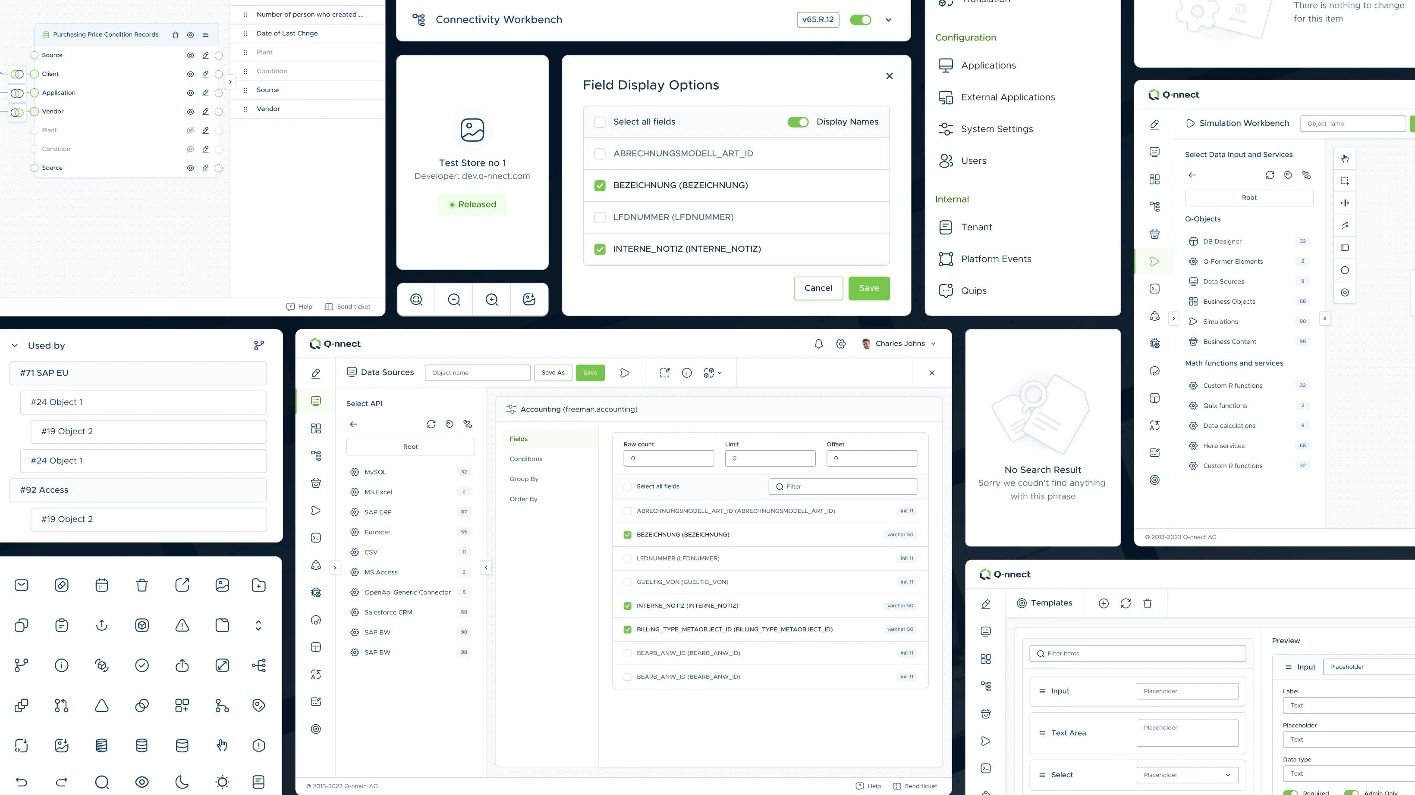
Task: Click the add icon in Templates toolbar
Action: tap(1104, 604)
